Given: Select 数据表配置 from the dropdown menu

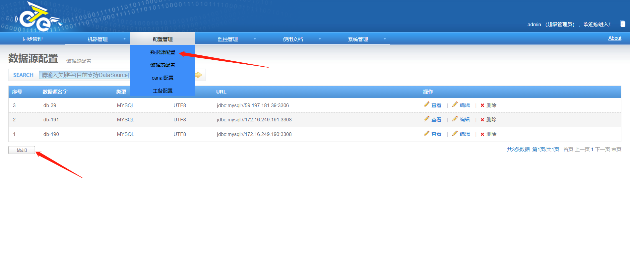Looking at the screenshot, I should 162,65.
